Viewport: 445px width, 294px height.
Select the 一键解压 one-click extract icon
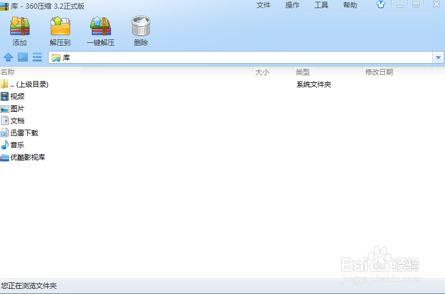[x=101, y=26]
